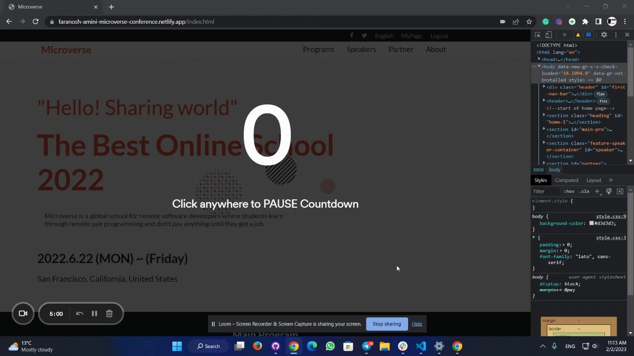Open the style.css:9 source link
634x356 pixels.
[611, 217]
